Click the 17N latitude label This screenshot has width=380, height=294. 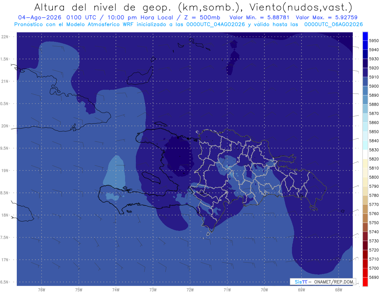tap(5, 260)
